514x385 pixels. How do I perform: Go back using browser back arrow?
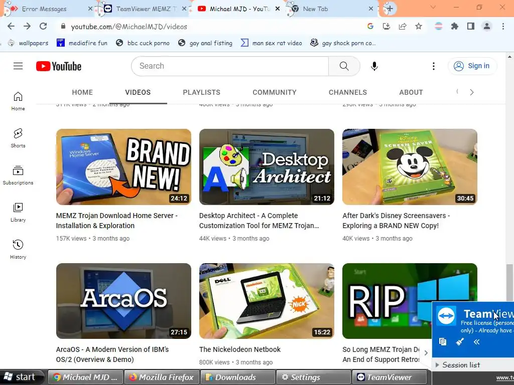[11, 27]
